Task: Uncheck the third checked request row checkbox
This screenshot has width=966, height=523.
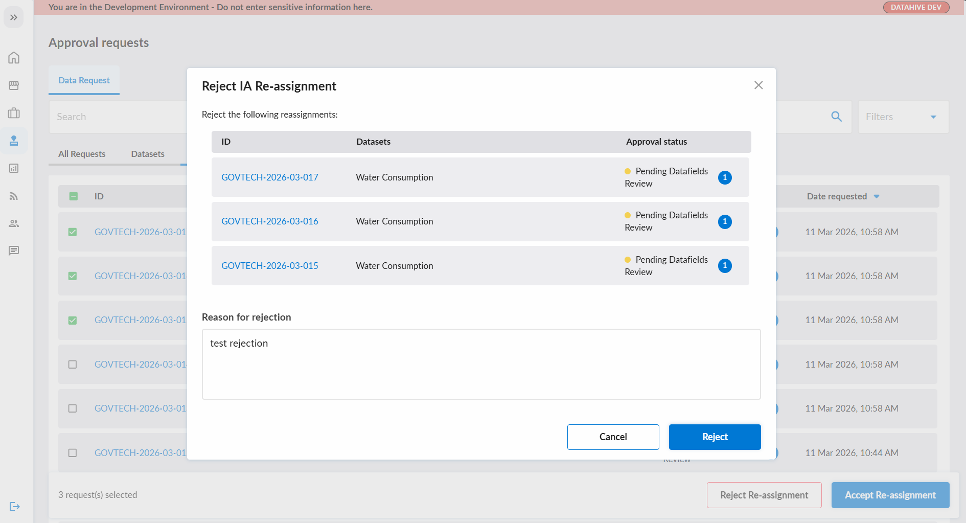Action: click(73, 321)
